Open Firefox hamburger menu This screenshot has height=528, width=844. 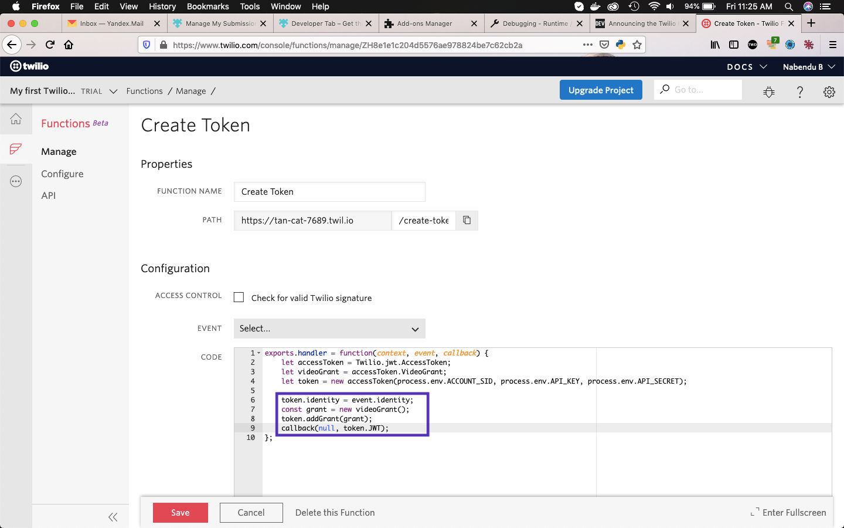832,45
